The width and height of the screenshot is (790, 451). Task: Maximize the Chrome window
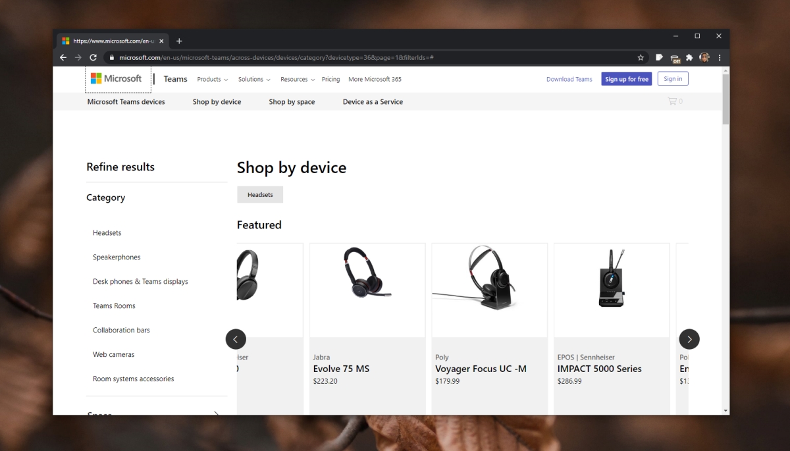(x=697, y=36)
